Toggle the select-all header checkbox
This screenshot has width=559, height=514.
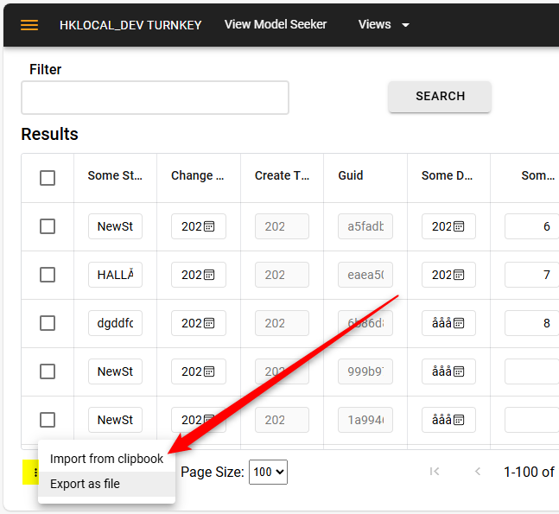pos(48,177)
